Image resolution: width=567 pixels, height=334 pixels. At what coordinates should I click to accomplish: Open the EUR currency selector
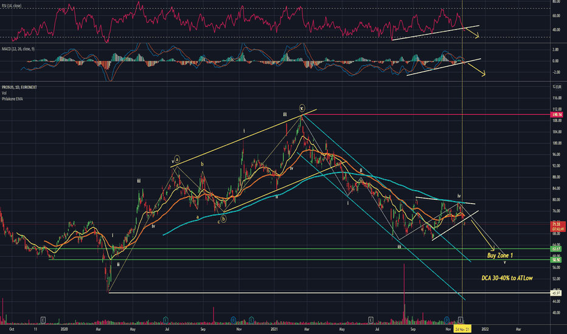pos(558,87)
